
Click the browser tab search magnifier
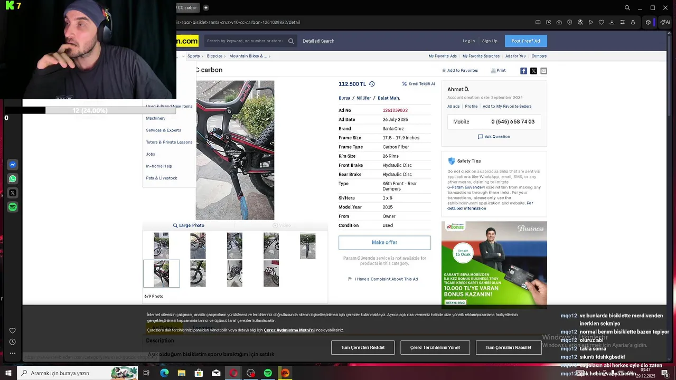click(x=627, y=7)
